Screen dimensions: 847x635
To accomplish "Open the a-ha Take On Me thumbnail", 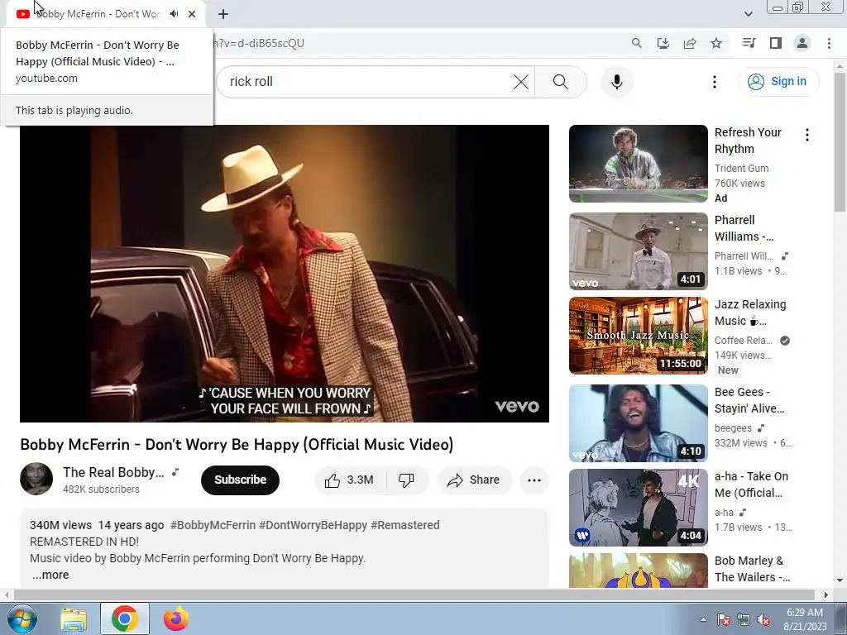I will 638,507.
